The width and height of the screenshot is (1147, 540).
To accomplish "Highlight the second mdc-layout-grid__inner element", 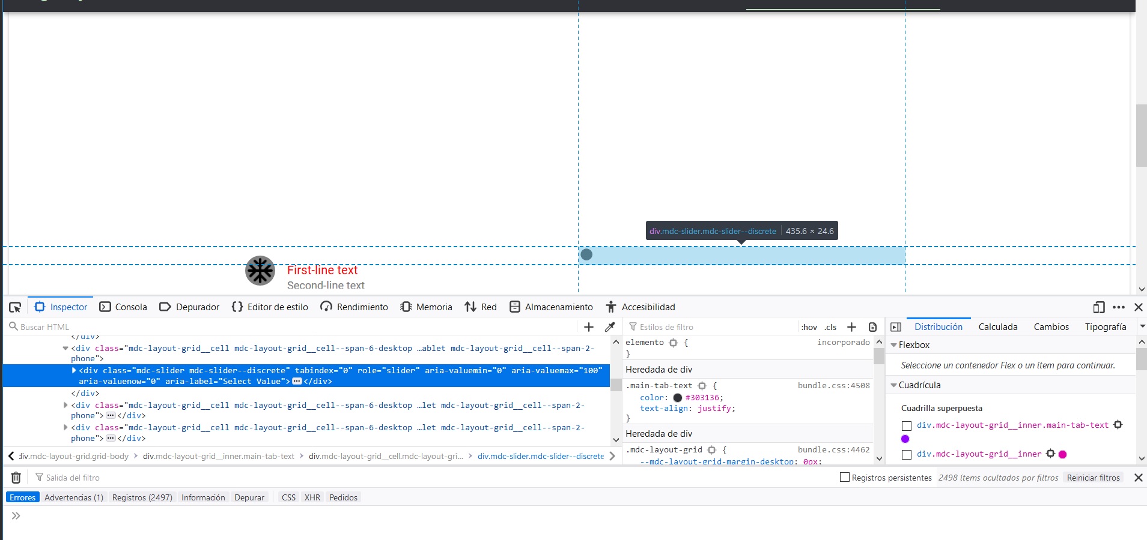I will (1050, 454).
